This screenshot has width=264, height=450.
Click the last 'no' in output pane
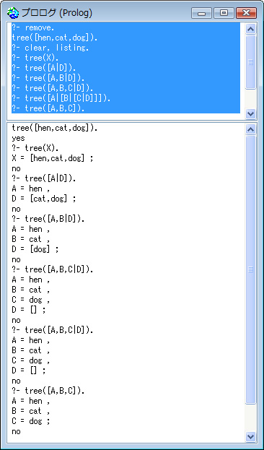pyautogui.click(x=16, y=431)
